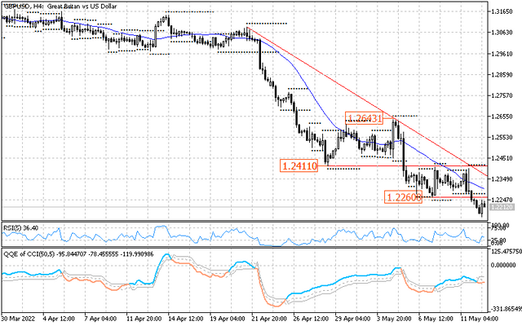Click the 3 May 20:00 time label
The height and width of the screenshot is (326, 522).
coord(394,319)
